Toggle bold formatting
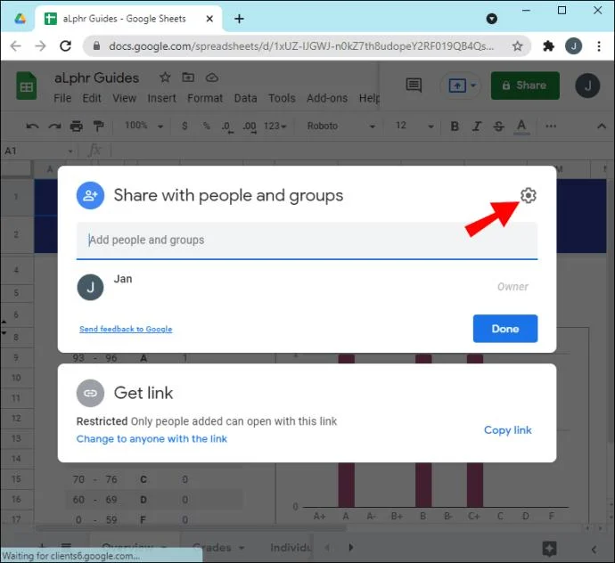Viewport: 615px width, 563px height. pyautogui.click(x=455, y=126)
